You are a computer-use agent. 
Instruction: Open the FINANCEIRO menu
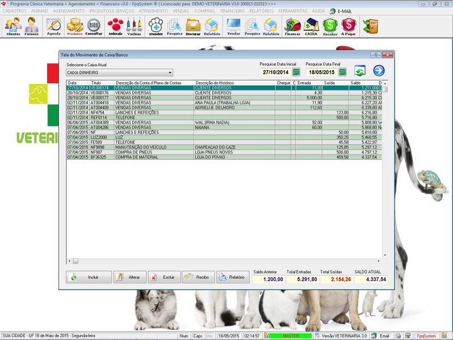point(232,11)
